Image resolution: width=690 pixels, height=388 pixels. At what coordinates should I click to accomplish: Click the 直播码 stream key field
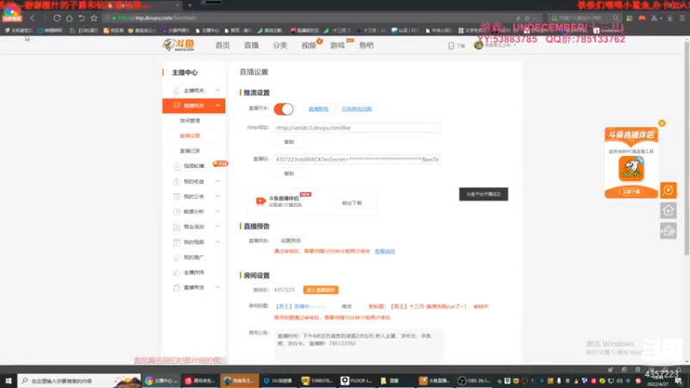[x=357, y=160]
